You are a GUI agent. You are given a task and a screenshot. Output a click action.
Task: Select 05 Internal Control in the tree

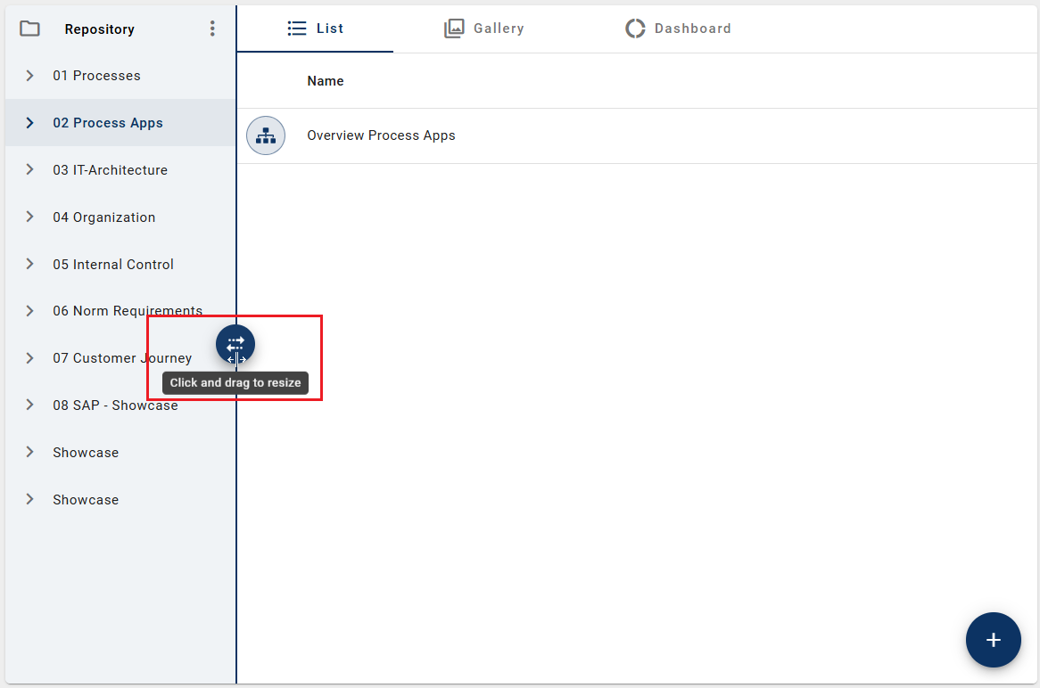113,265
